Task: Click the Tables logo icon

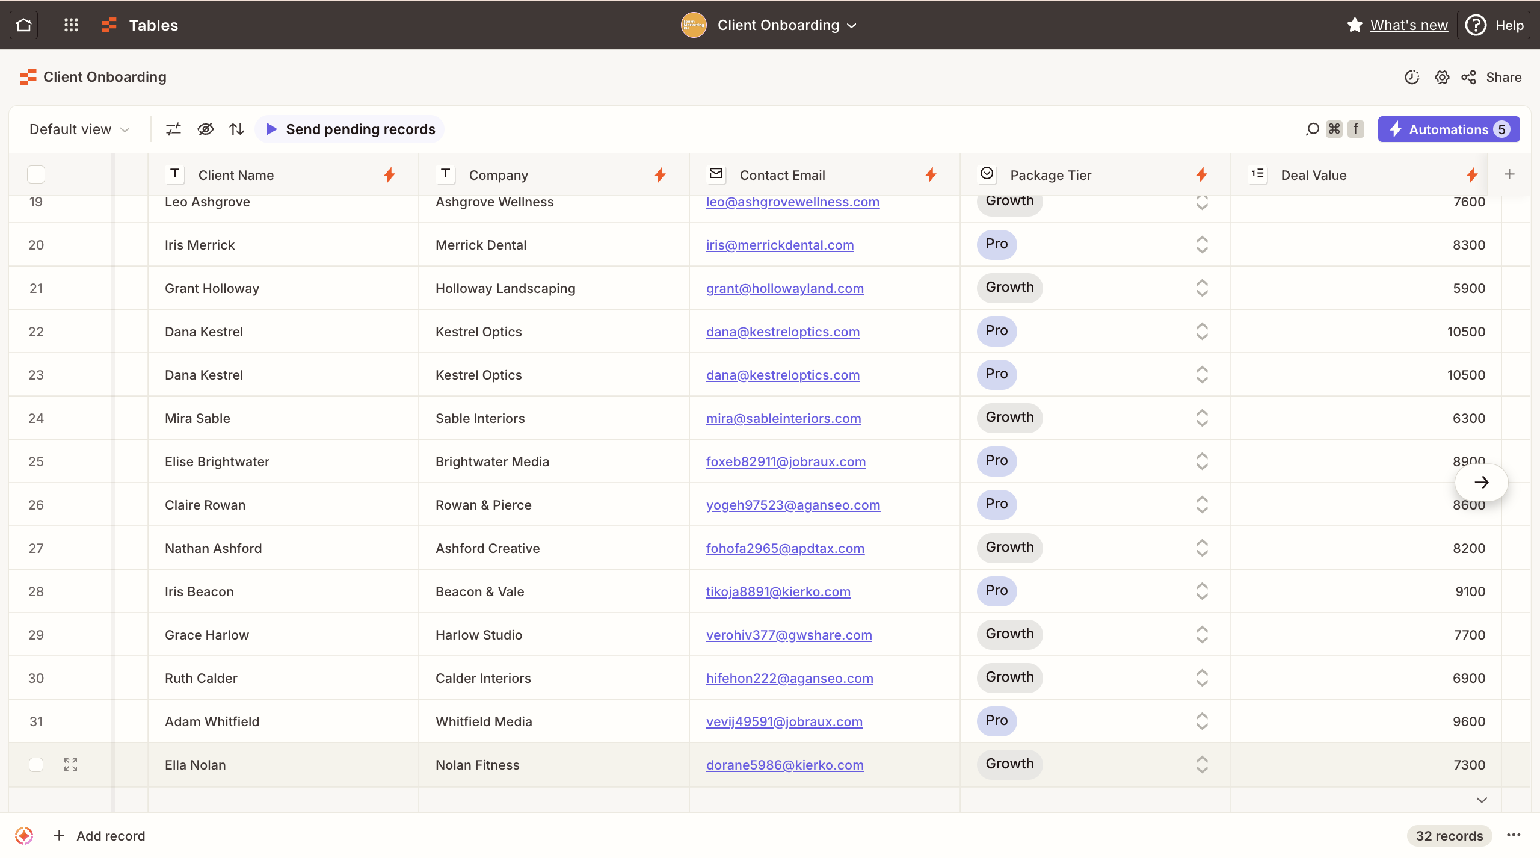Action: tap(109, 25)
